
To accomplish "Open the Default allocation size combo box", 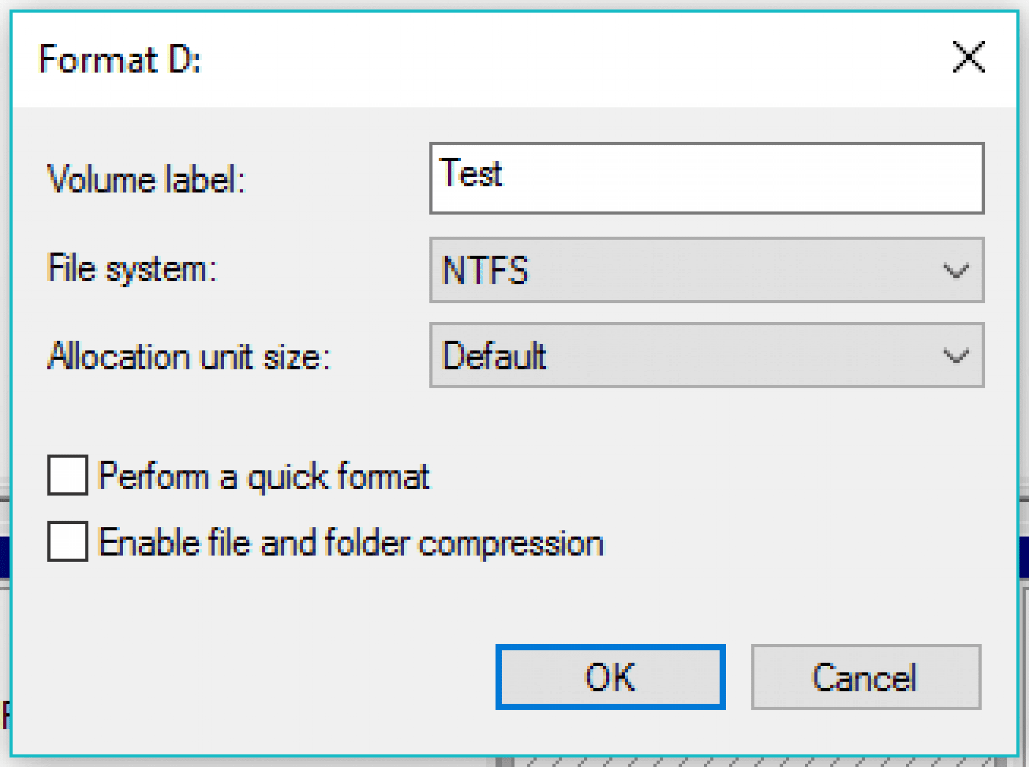I will pyautogui.click(x=706, y=355).
